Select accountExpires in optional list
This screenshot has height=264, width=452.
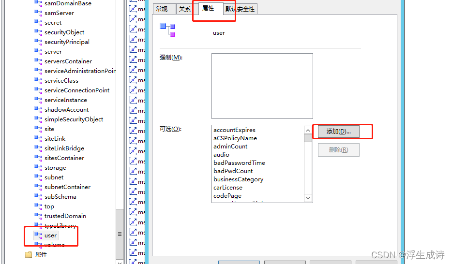[x=234, y=130]
